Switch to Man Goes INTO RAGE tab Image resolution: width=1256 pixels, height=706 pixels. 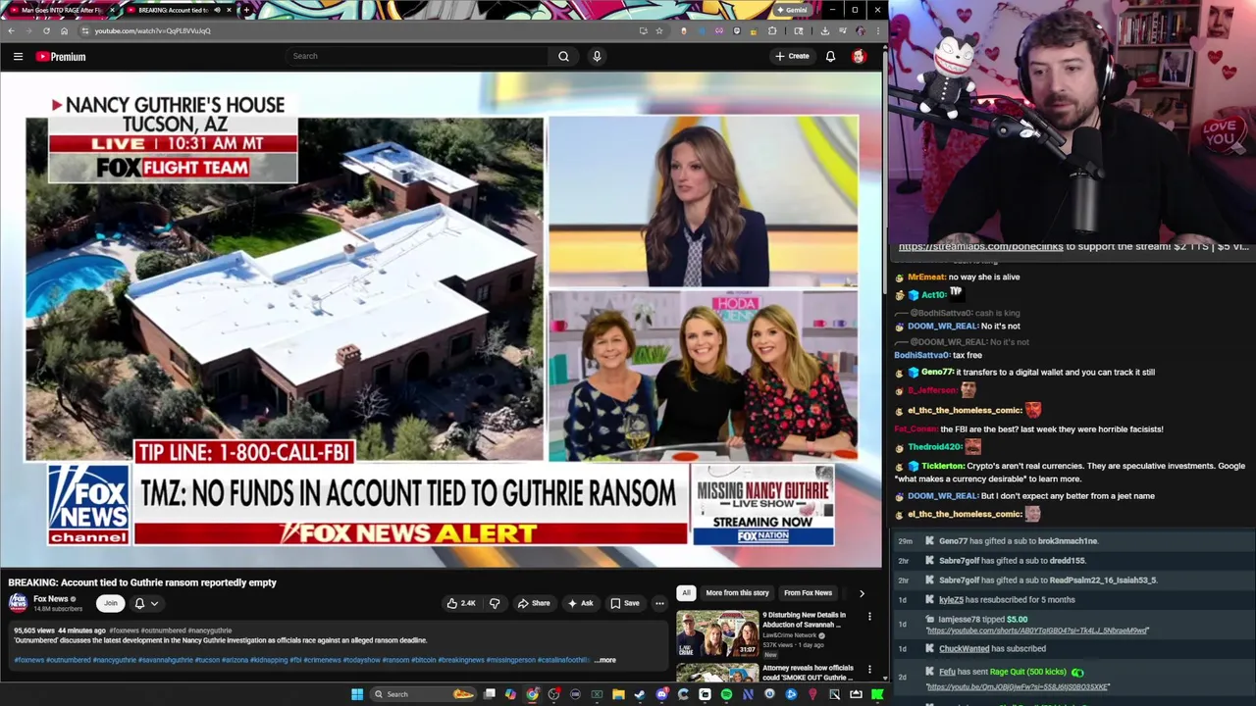pyautogui.click(x=61, y=10)
